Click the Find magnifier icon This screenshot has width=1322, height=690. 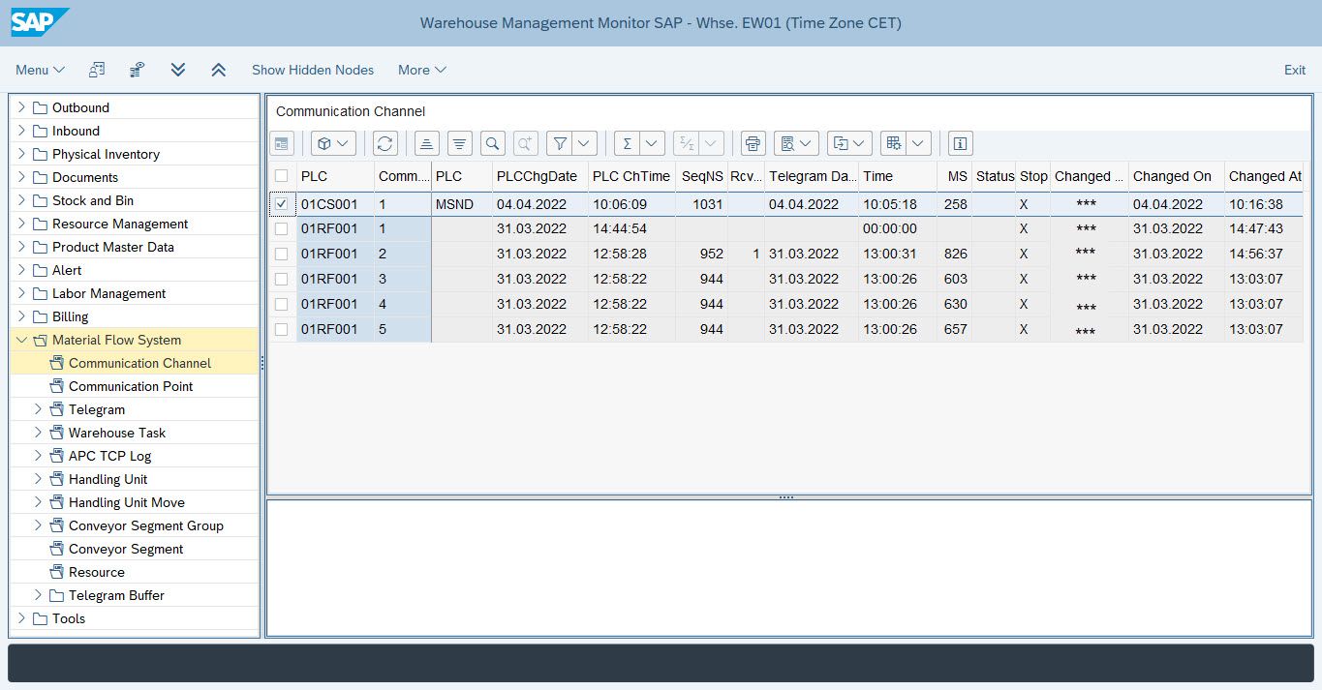coord(493,143)
